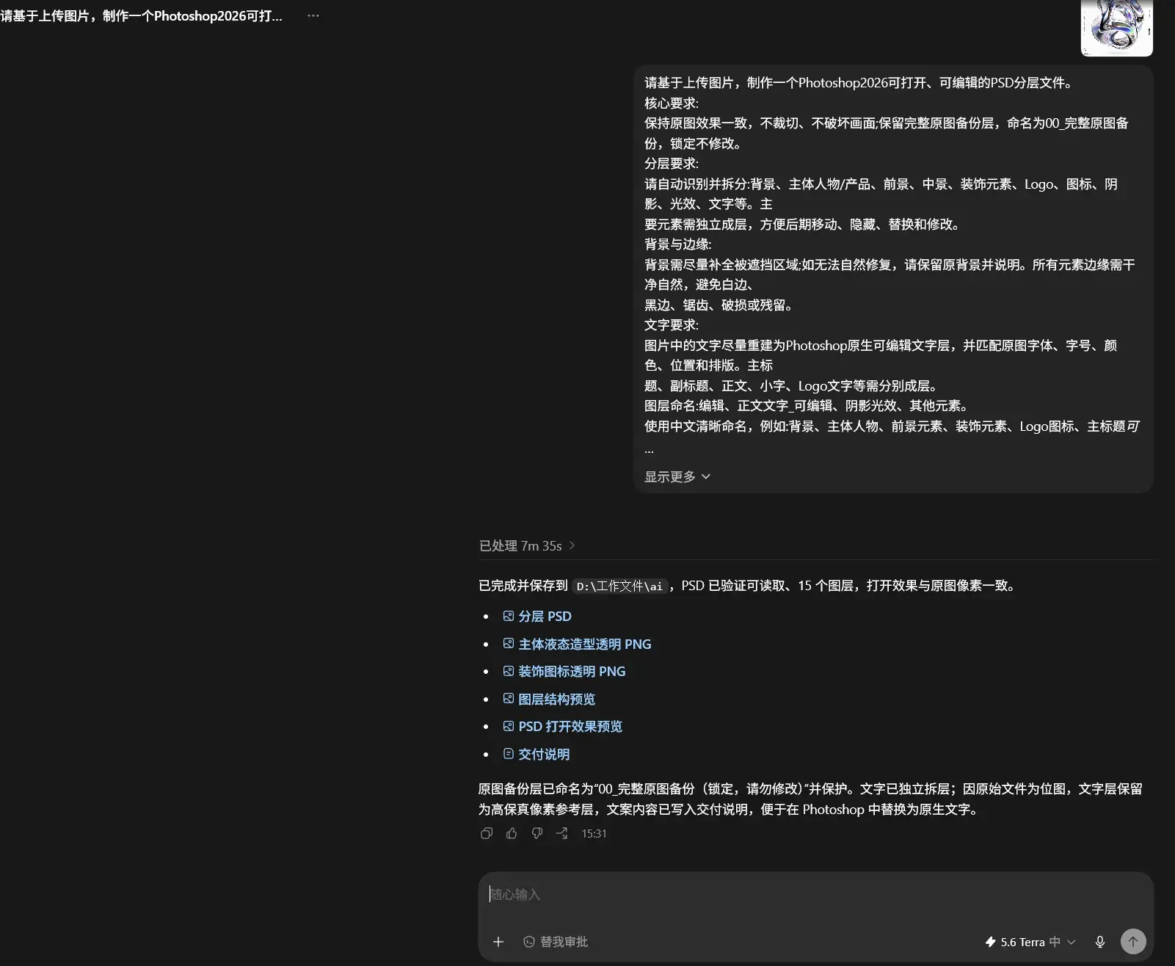1175x966 pixels.
Task: Open the 5.6 Terra model dropdown
Action: pyautogui.click(x=1030, y=942)
